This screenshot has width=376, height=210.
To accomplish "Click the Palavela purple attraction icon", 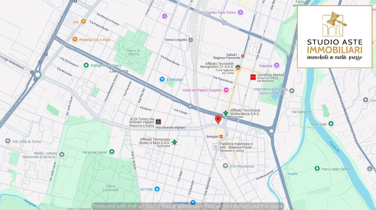I will pyautogui.click(x=277, y=65).
